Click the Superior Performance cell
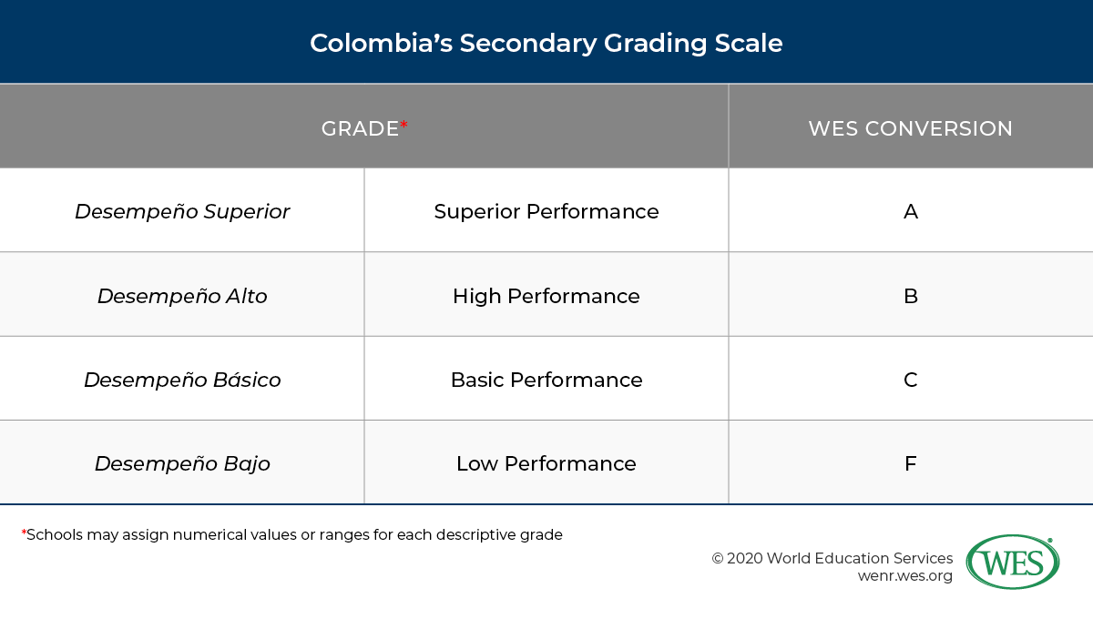The width and height of the screenshot is (1093, 619). pyautogui.click(x=546, y=211)
